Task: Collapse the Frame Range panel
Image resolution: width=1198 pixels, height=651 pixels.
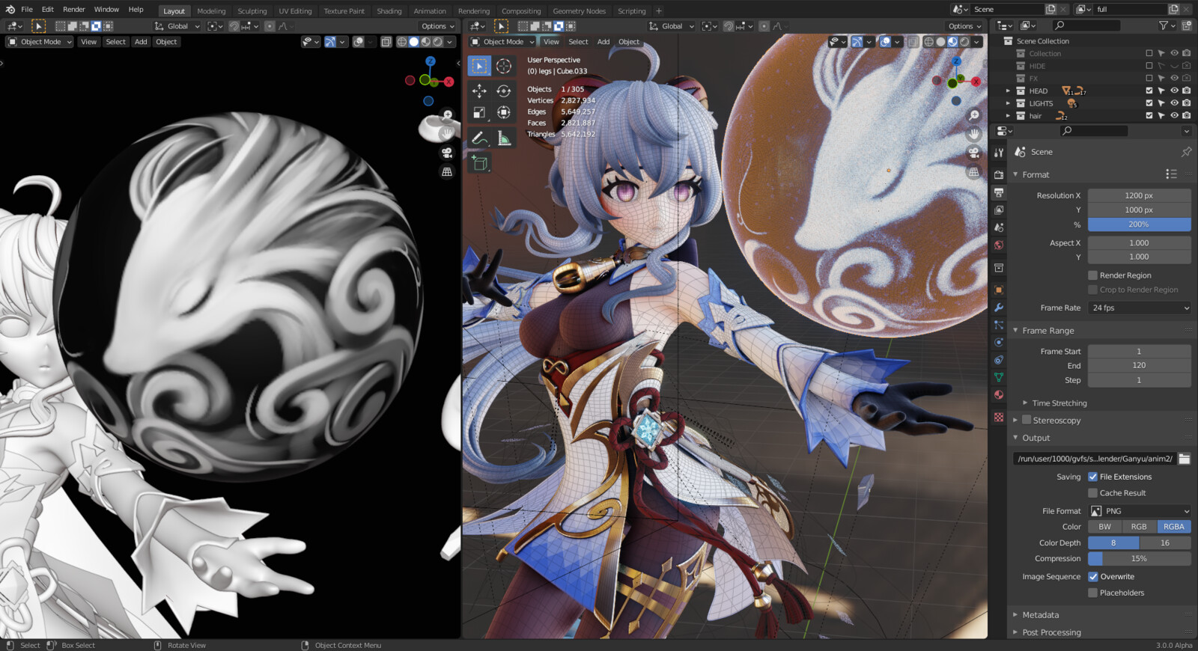Action: 1015,330
